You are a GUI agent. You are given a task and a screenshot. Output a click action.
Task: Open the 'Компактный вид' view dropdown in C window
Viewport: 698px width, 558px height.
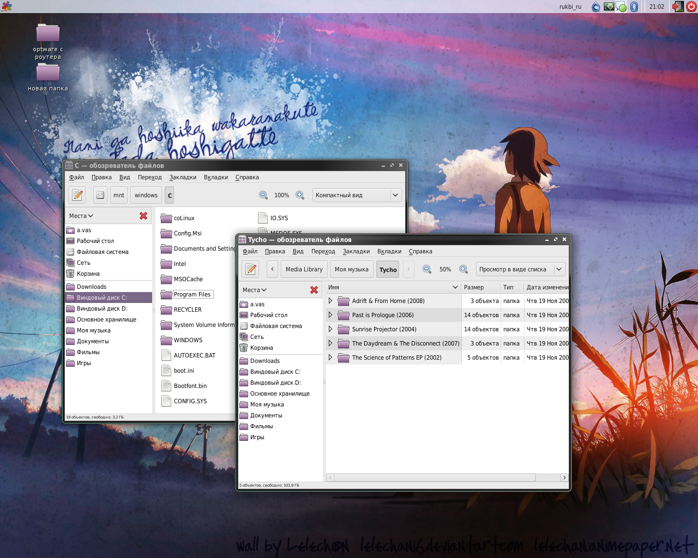pos(357,195)
